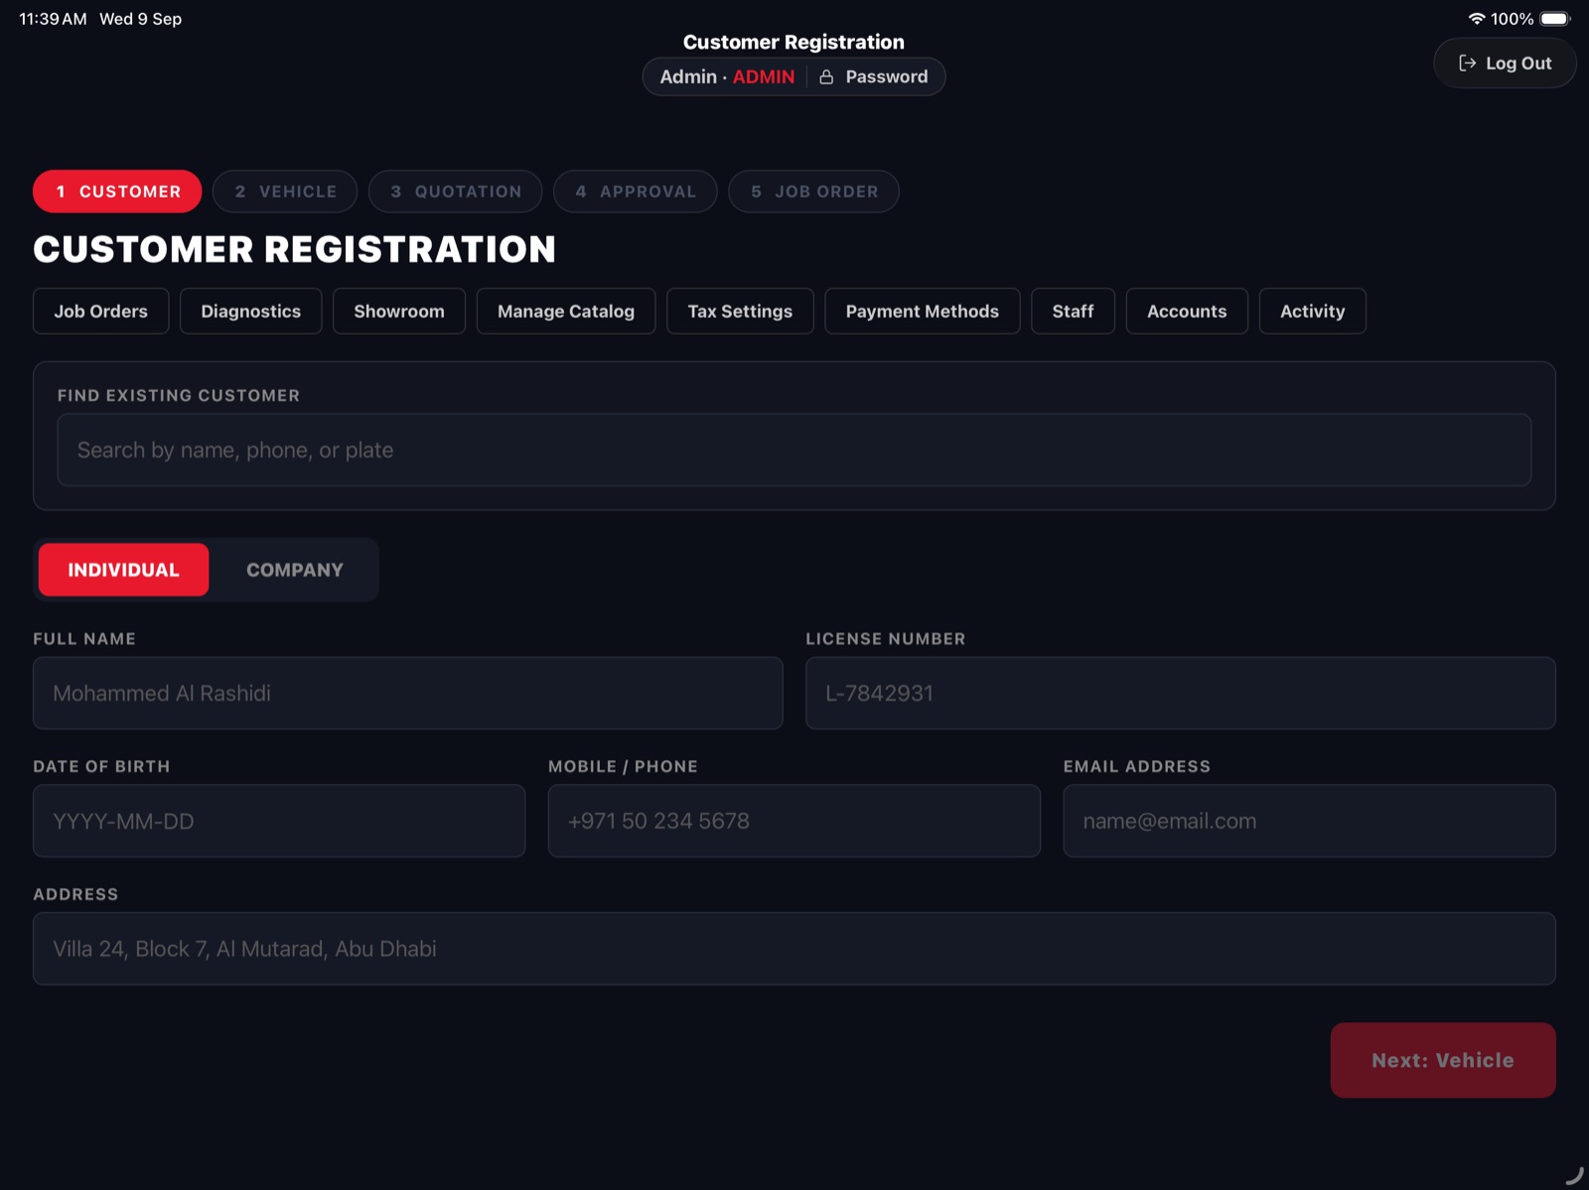
Task: Click the CUSTOMER REGISTRATION heading
Action: point(295,249)
